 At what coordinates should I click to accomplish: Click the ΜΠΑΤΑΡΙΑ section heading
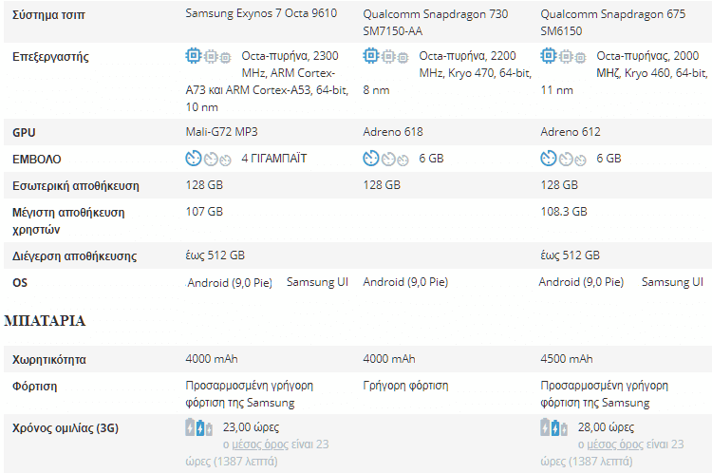tap(45, 321)
